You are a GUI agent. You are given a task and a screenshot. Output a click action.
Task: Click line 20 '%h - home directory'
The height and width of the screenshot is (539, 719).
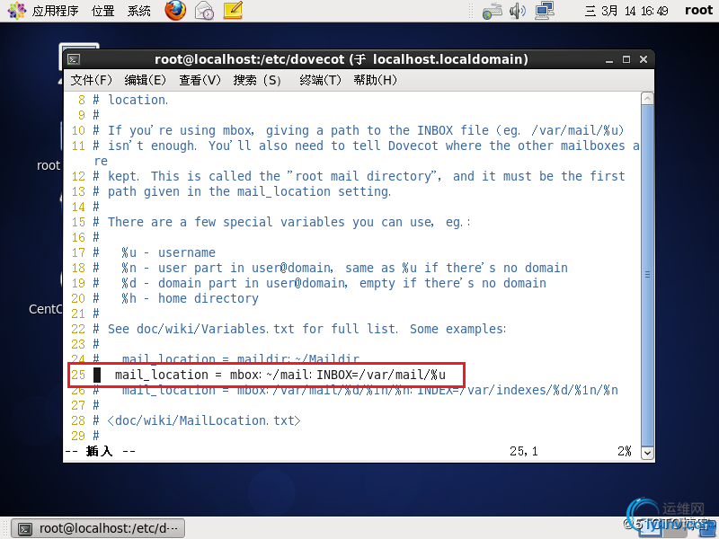click(190, 298)
